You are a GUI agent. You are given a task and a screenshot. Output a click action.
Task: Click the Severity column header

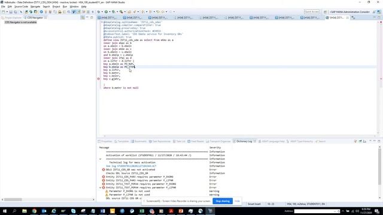(x=215, y=148)
